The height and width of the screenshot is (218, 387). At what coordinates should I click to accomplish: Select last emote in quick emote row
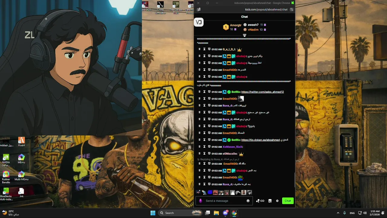[249, 192]
